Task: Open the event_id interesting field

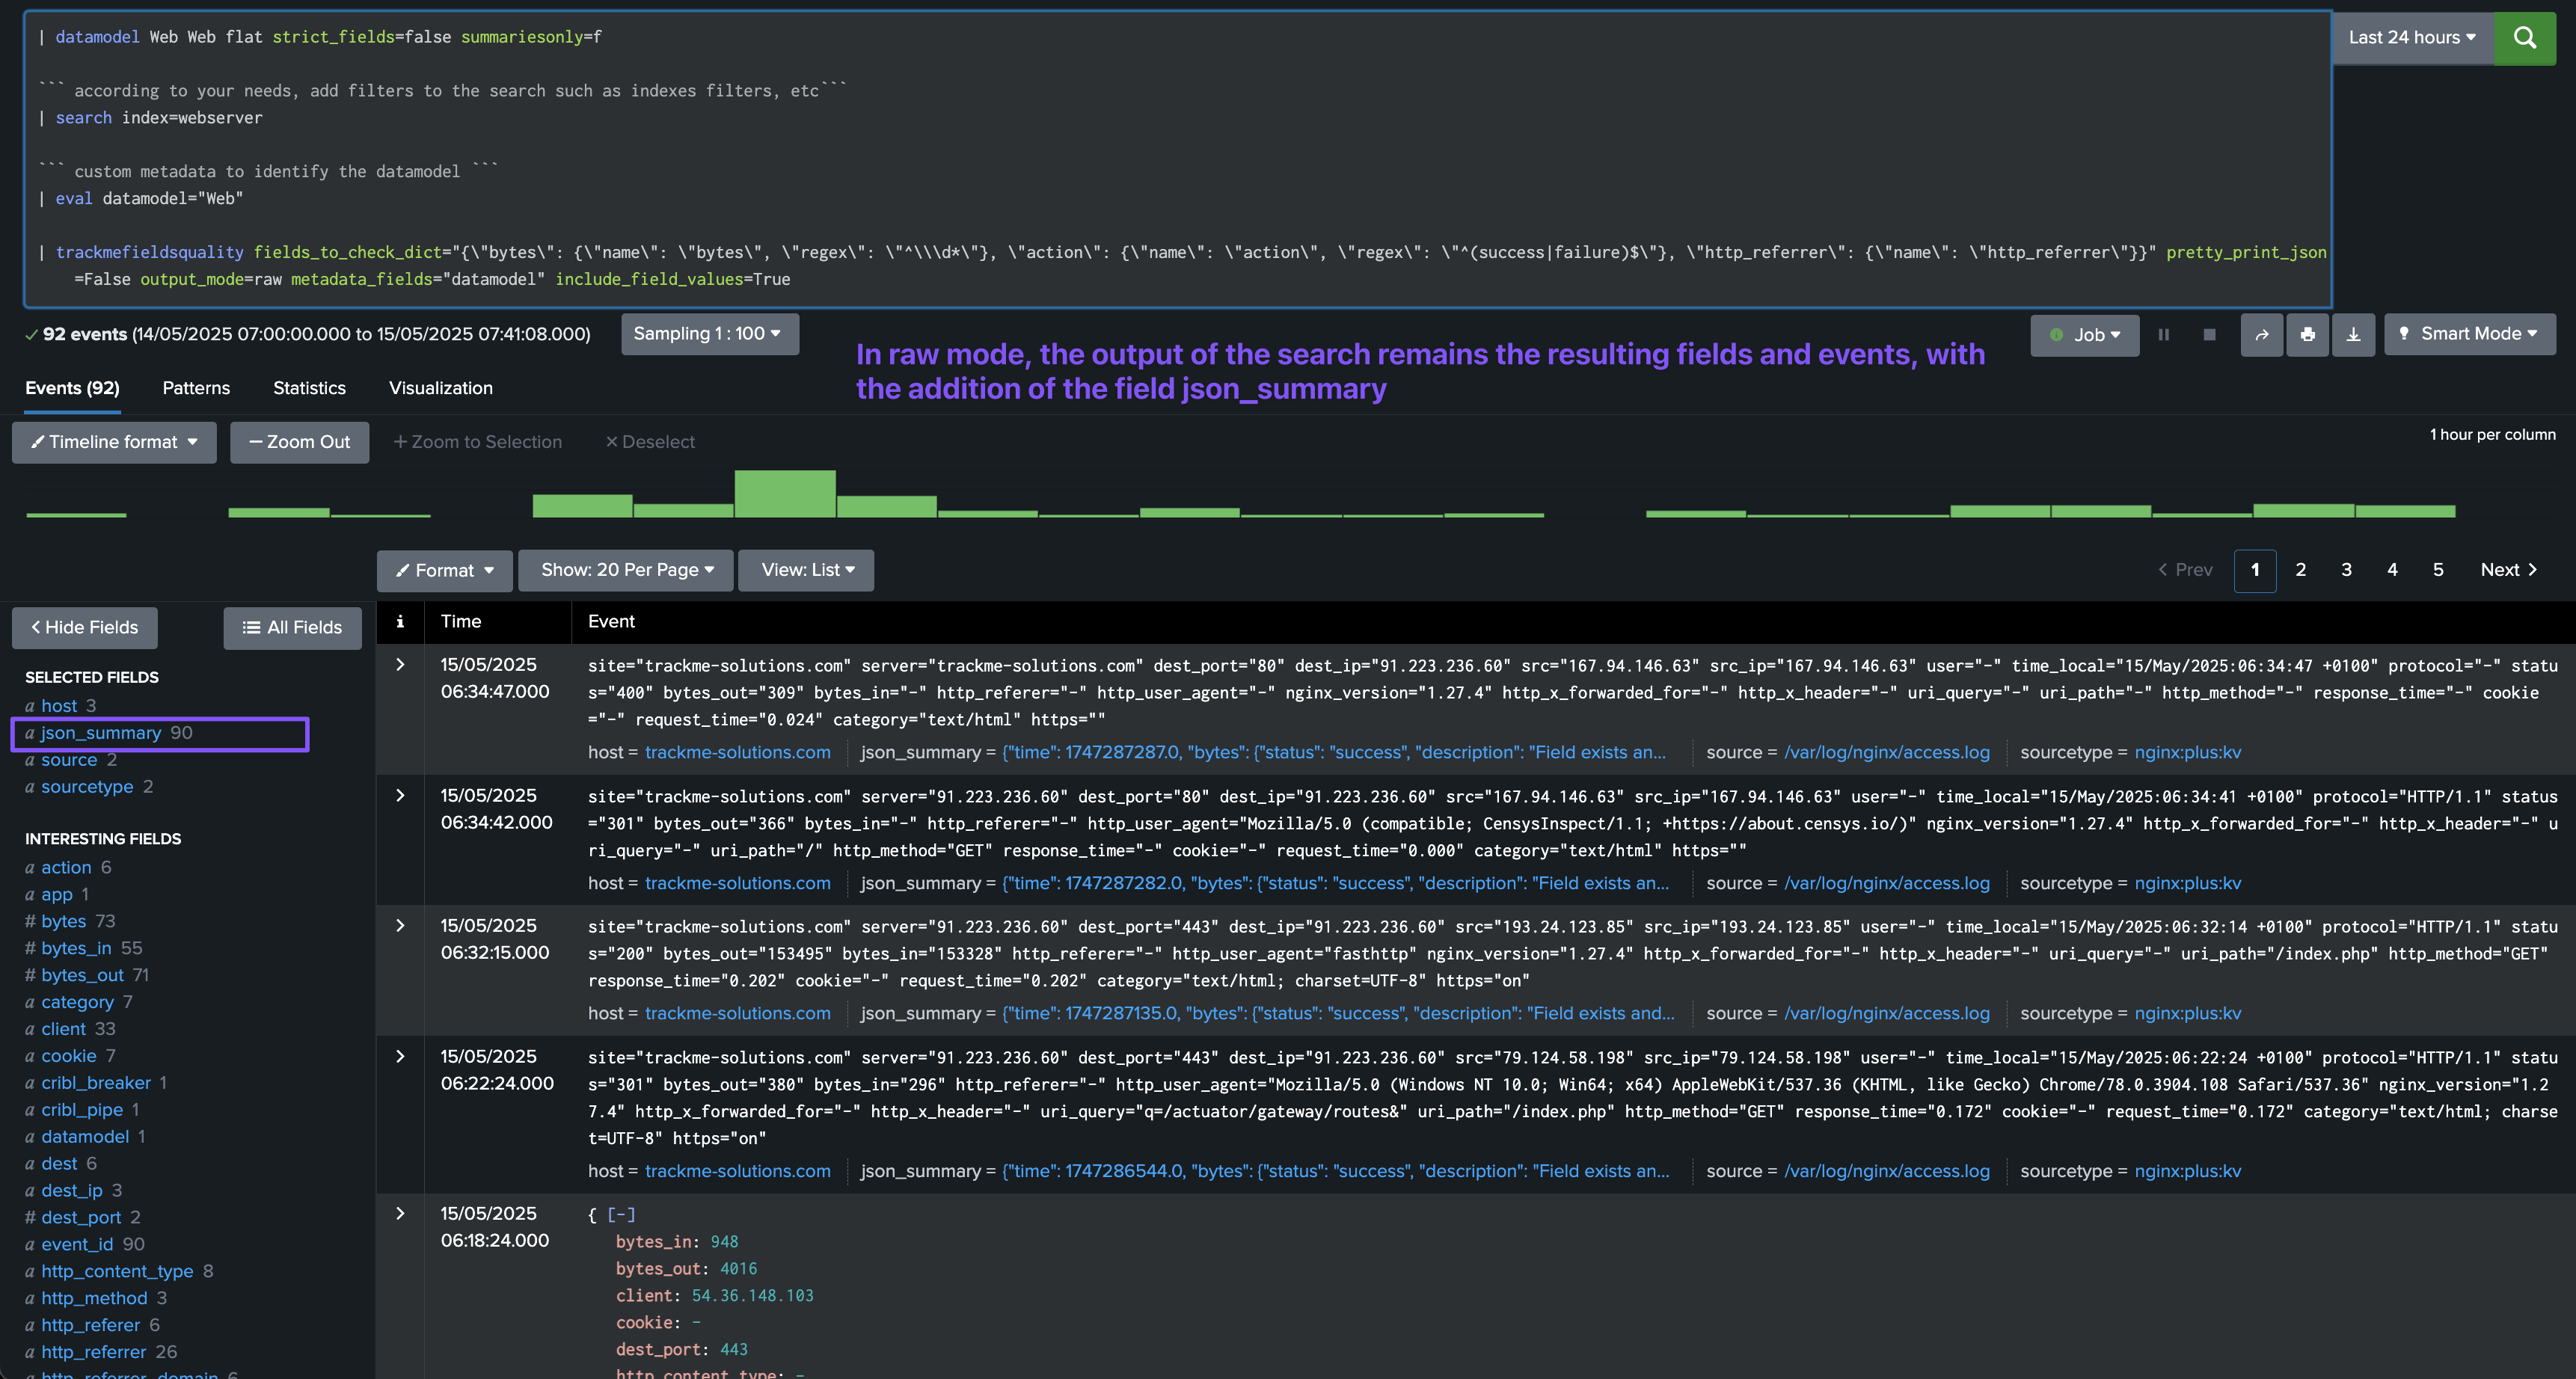Action: coord(77,1245)
